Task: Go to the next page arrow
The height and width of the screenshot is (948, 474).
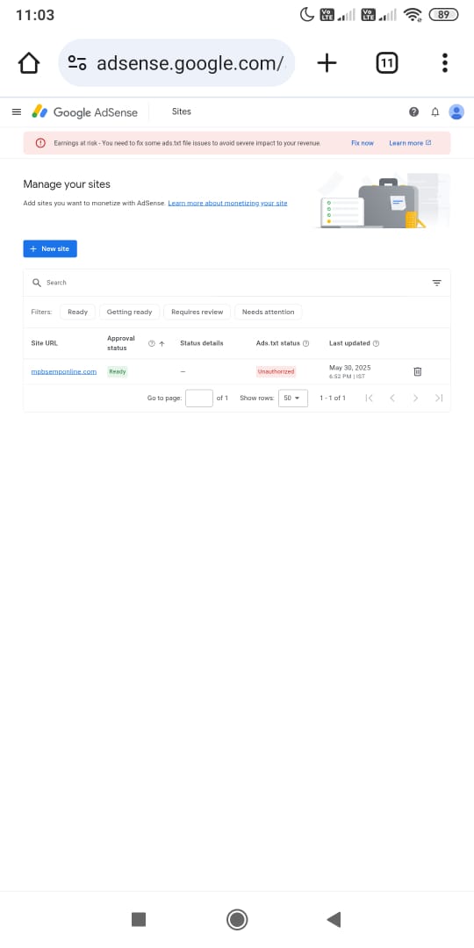Action: pos(415,398)
